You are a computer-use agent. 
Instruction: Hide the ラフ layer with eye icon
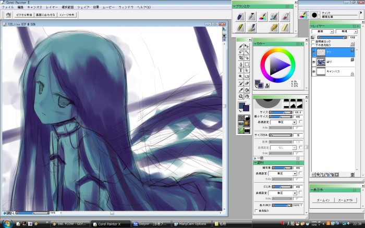(x=314, y=53)
